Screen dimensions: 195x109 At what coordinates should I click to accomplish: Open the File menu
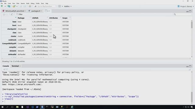point(2,3)
